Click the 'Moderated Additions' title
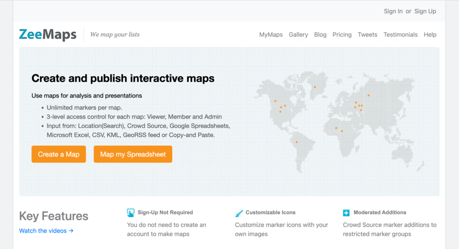This screenshot has width=459, height=249. [380, 212]
